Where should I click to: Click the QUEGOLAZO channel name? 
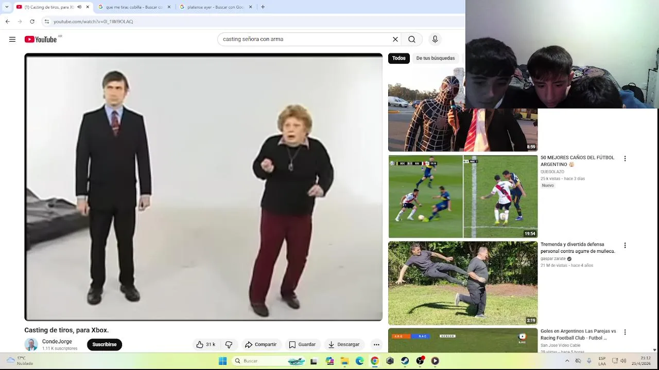[x=552, y=172]
